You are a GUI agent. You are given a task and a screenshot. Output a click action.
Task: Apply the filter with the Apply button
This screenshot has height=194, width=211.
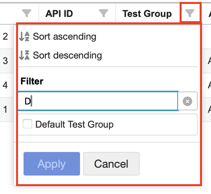click(52, 164)
